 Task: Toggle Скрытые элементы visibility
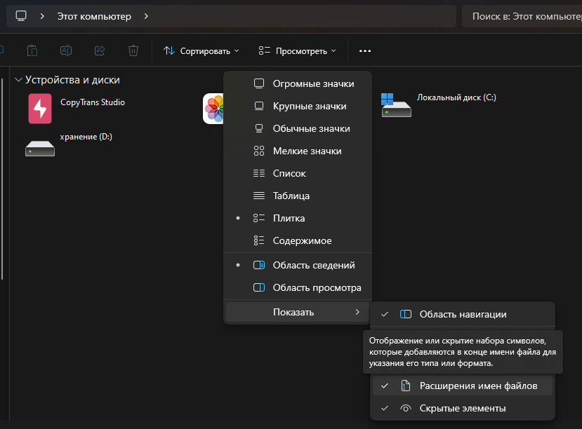click(x=462, y=408)
